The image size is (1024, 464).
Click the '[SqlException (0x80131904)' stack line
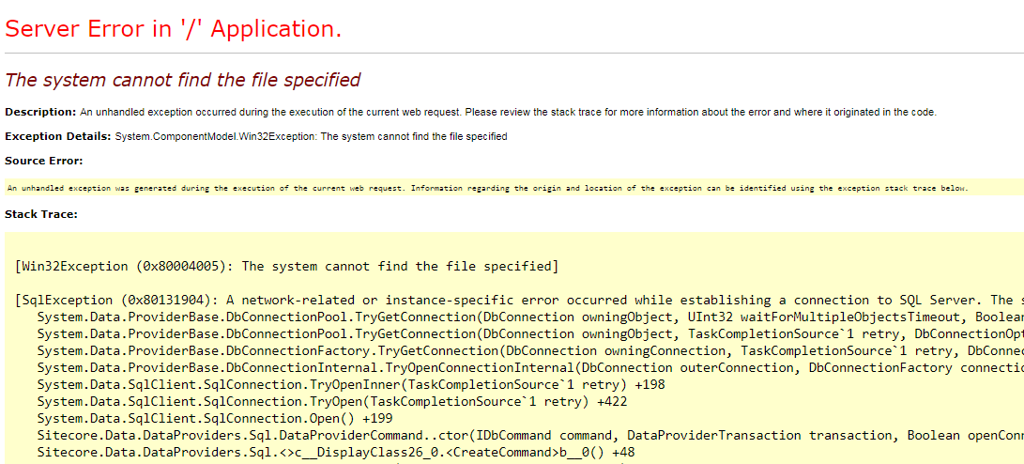tap(519, 300)
